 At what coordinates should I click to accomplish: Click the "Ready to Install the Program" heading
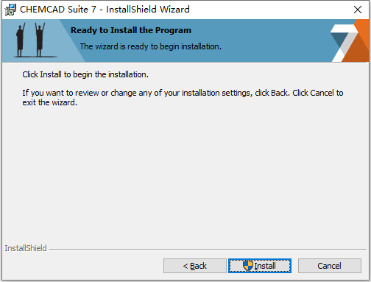coord(131,30)
